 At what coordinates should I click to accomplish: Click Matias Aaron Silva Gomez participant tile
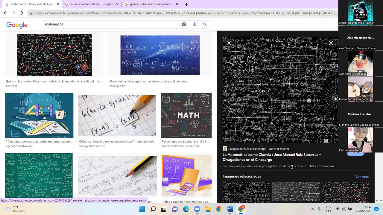pyautogui.click(x=361, y=89)
